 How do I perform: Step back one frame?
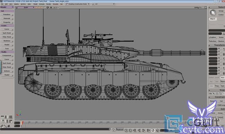(x=139, y=130)
